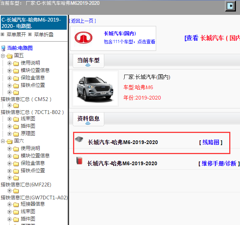240x225 pixels.
Task: Click the exit door icon at top right
Action: (230, 6)
